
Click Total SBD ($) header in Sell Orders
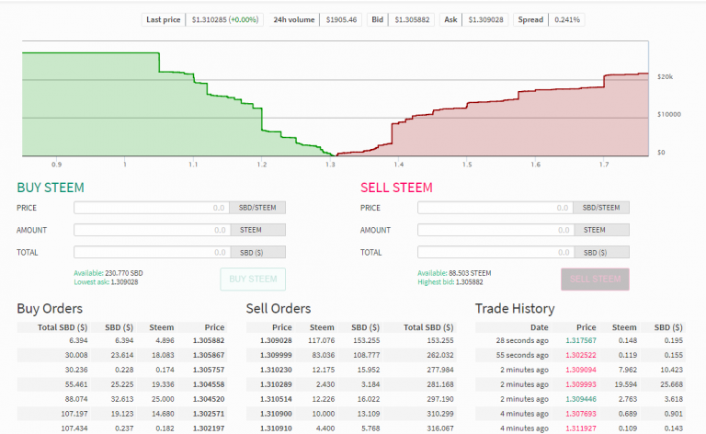[428, 327]
